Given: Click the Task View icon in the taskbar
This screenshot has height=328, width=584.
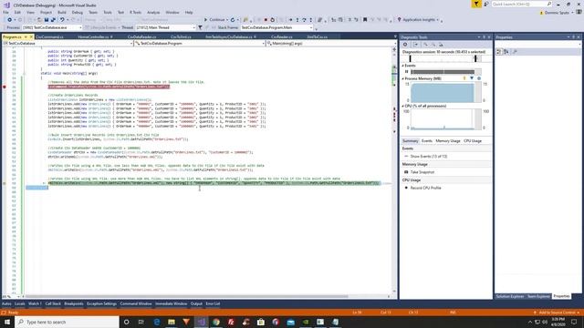Looking at the screenshot, I should (x=141, y=322).
